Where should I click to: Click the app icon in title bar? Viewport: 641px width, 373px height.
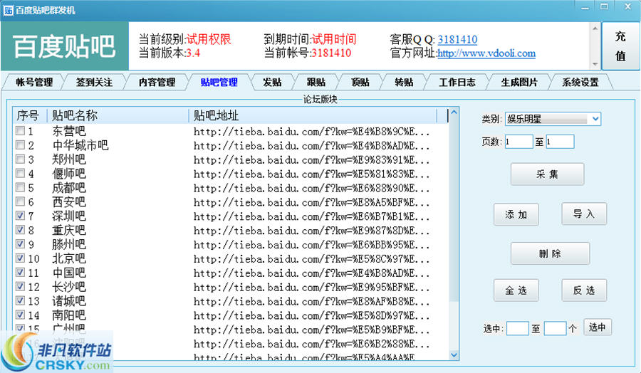pyautogui.click(x=8, y=10)
